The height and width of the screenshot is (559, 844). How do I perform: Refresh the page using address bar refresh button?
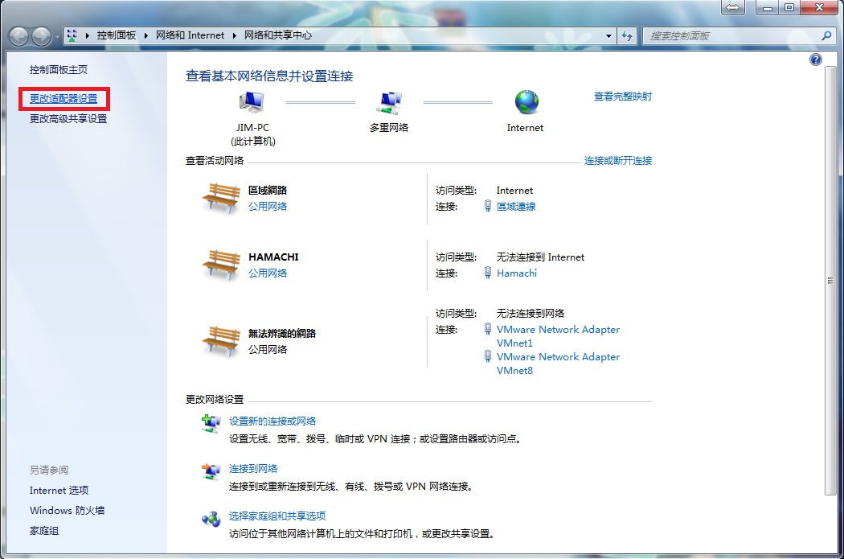[628, 36]
